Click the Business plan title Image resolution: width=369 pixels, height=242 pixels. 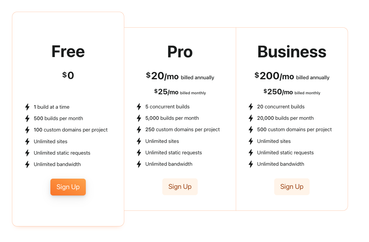(x=292, y=52)
